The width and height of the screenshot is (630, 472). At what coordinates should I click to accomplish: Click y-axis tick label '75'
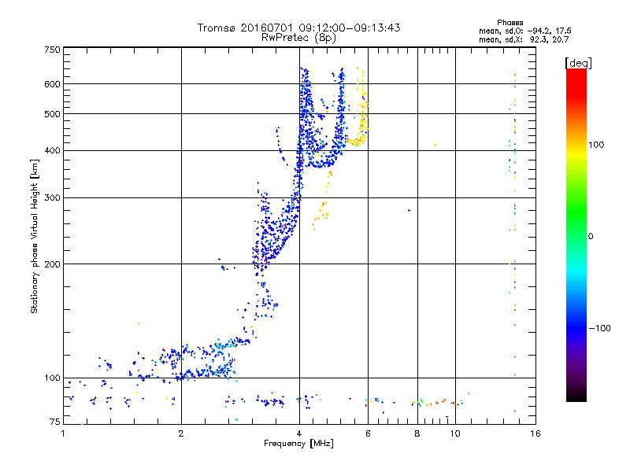(55, 422)
